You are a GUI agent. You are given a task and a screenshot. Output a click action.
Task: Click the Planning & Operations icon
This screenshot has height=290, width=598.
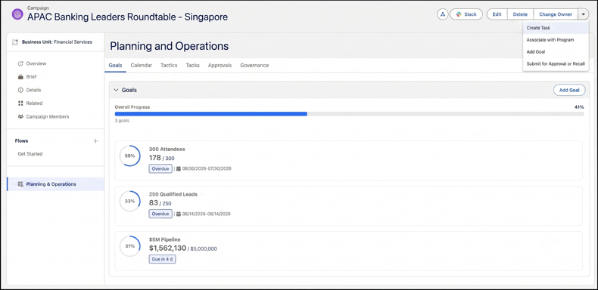20,184
